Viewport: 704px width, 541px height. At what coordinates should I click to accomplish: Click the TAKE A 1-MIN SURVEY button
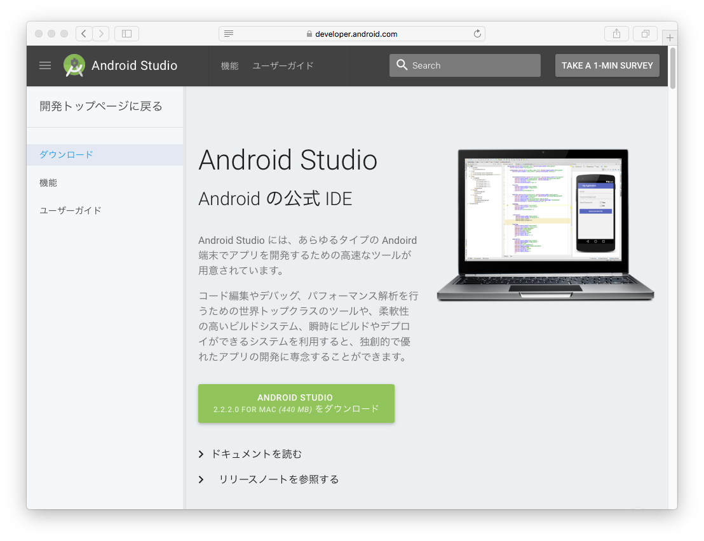(x=607, y=65)
